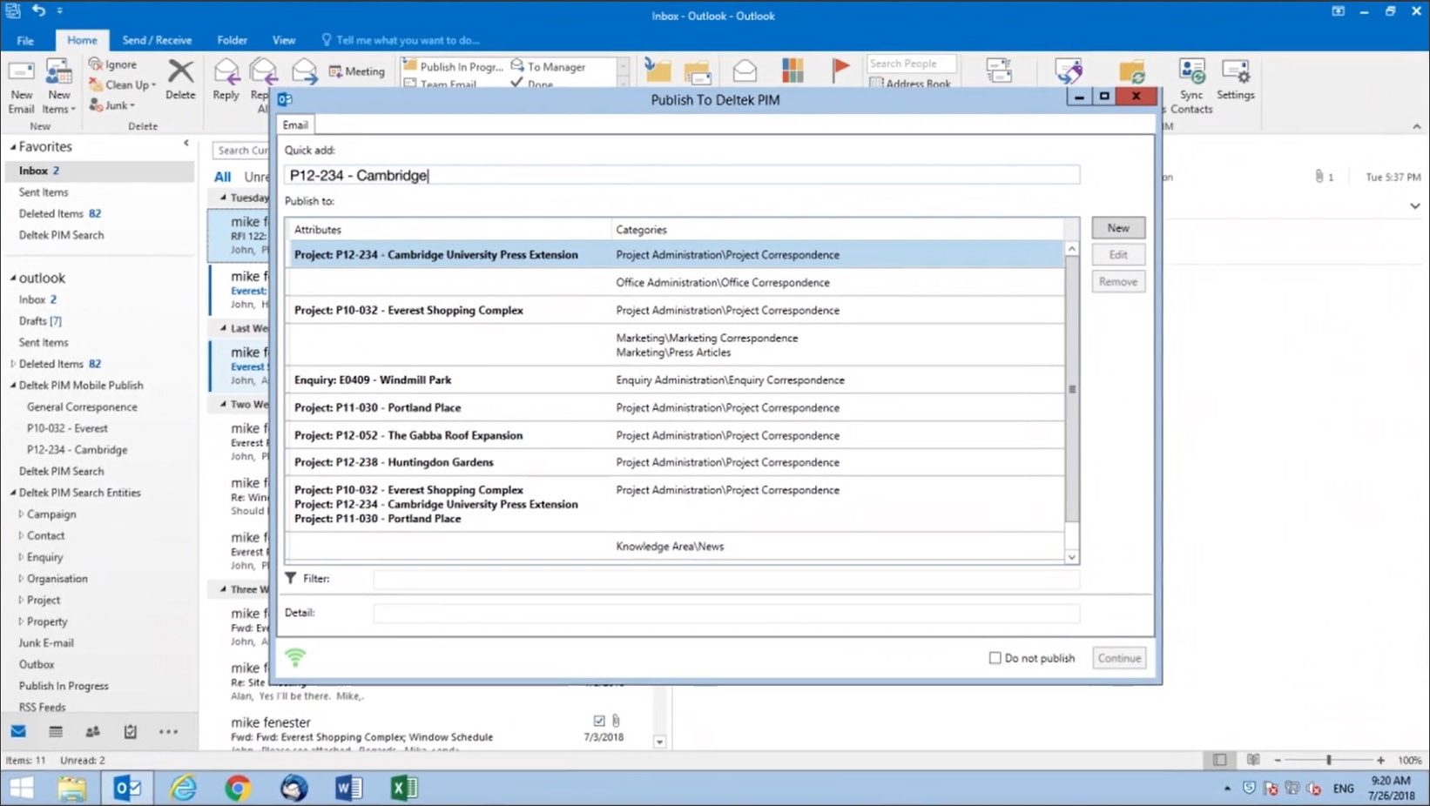Screen dimensions: 1430x806
Task: Open the Deltek PIM Settings icon
Action: 1236,72
